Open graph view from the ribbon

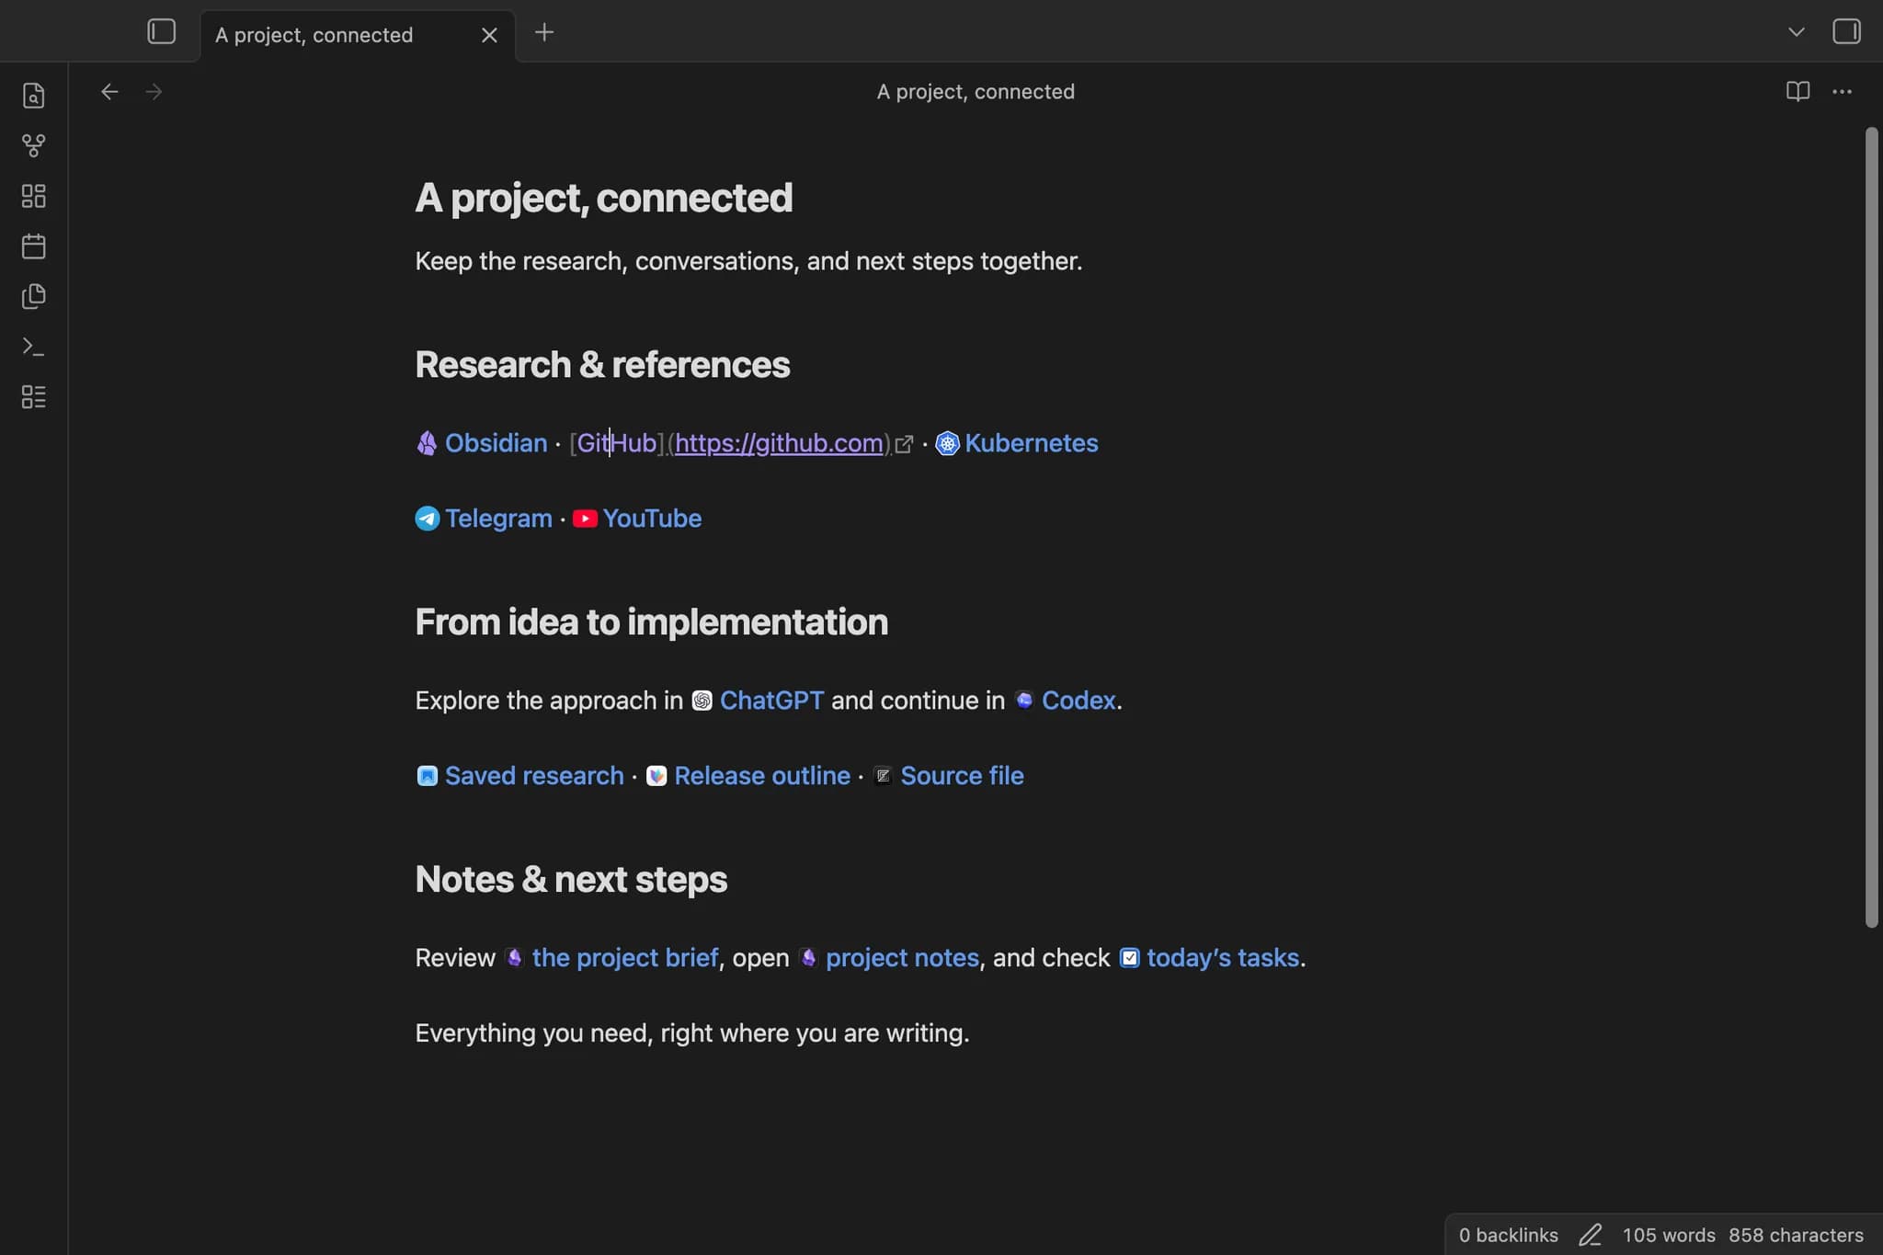[34, 145]
